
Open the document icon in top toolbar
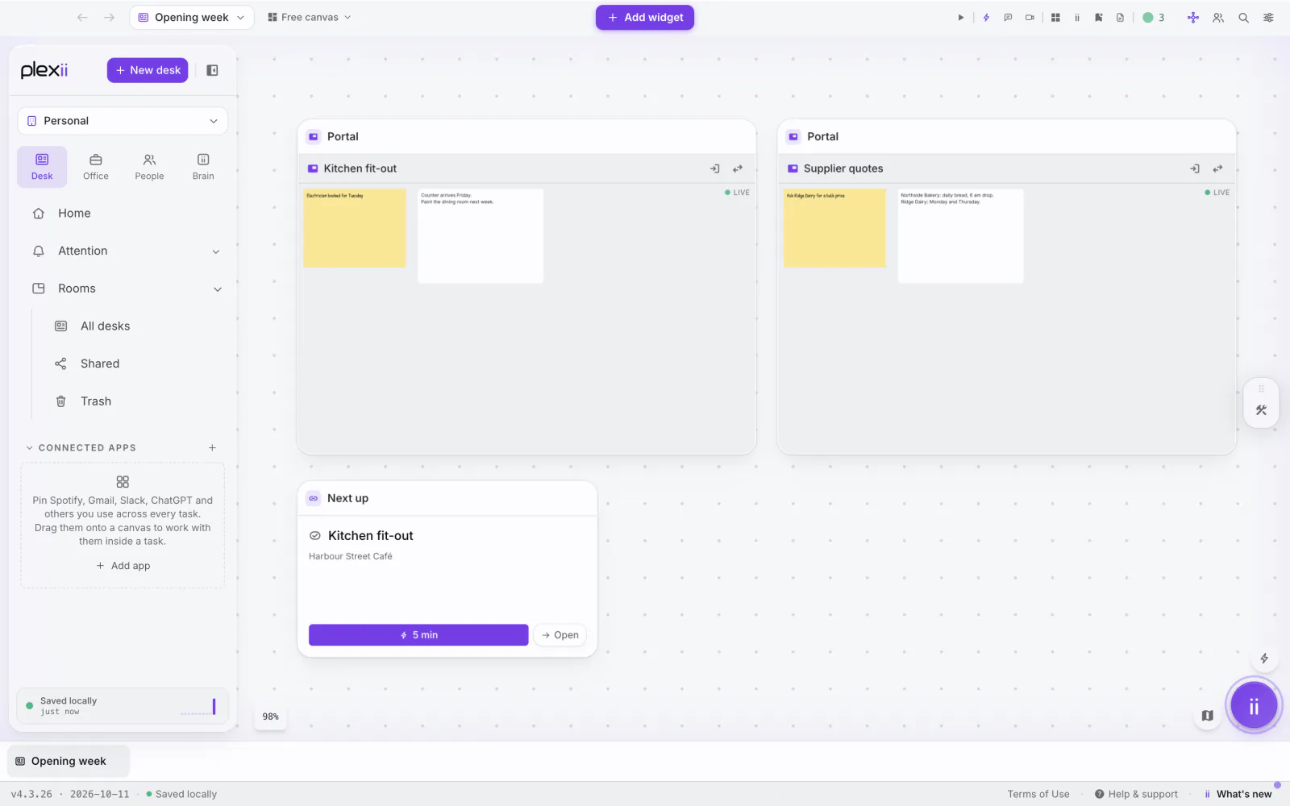coord(1120,17)
